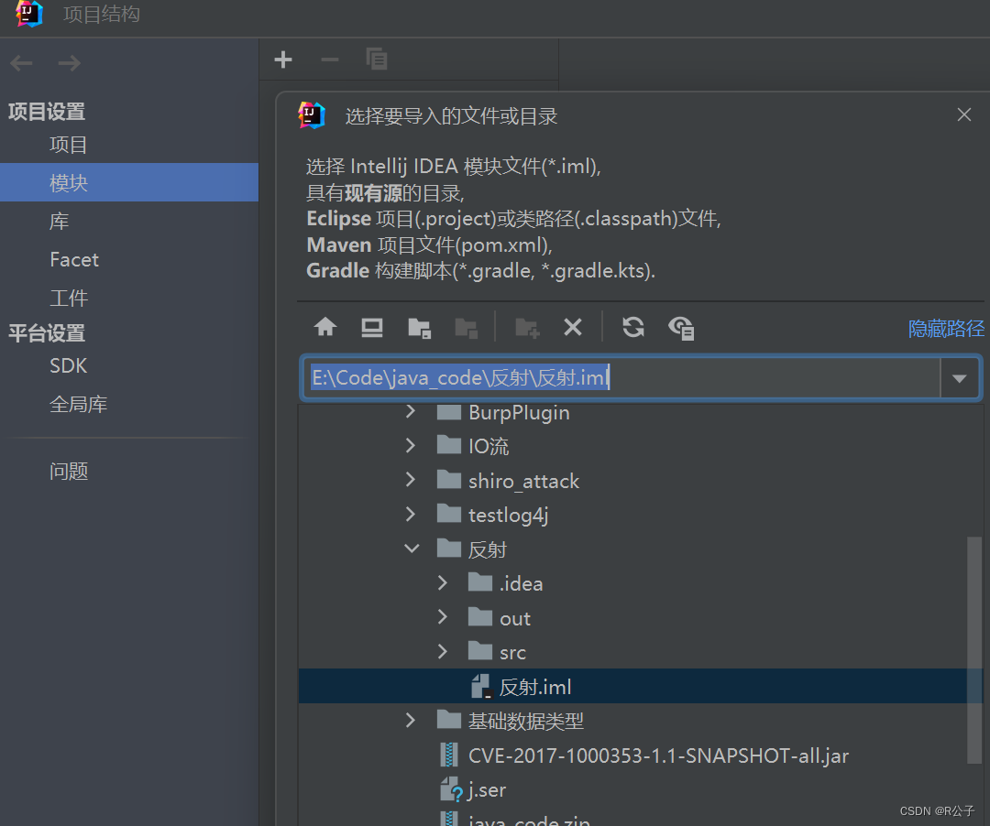Screen dimensions: 990x826
Task: Refresh the file tree
Action: [x=633, y=327]
